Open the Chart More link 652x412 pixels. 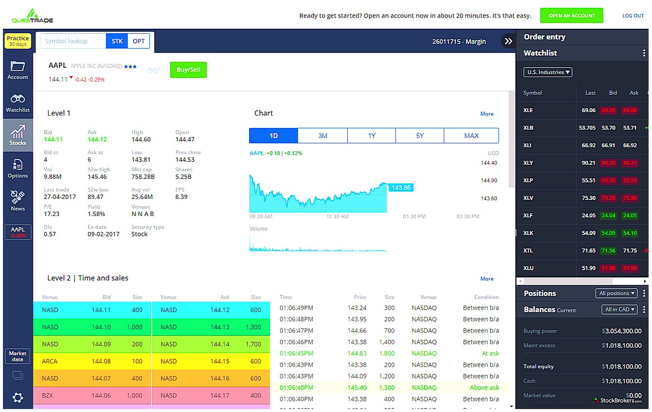(487, 114)
